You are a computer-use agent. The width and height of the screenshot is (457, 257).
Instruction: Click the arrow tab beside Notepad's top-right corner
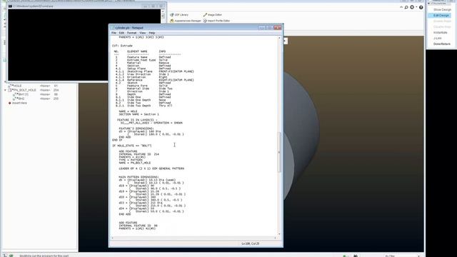(286, 41)
